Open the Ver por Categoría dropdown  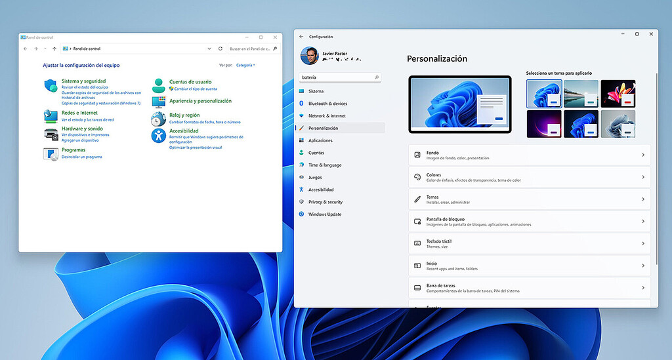(x=245, y=66)
